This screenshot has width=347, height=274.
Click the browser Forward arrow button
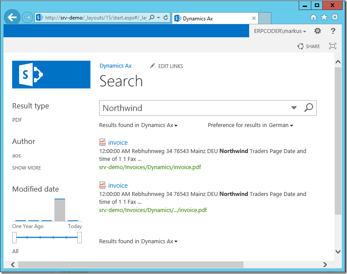tap(27, 17)
